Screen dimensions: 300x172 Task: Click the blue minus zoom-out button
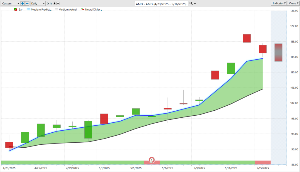tap(27, 4)
